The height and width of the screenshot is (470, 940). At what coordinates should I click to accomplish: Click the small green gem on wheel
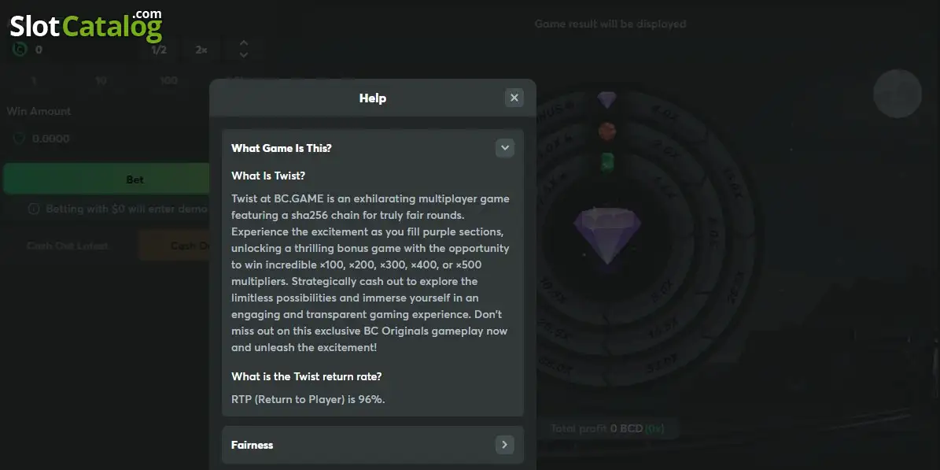607,162
